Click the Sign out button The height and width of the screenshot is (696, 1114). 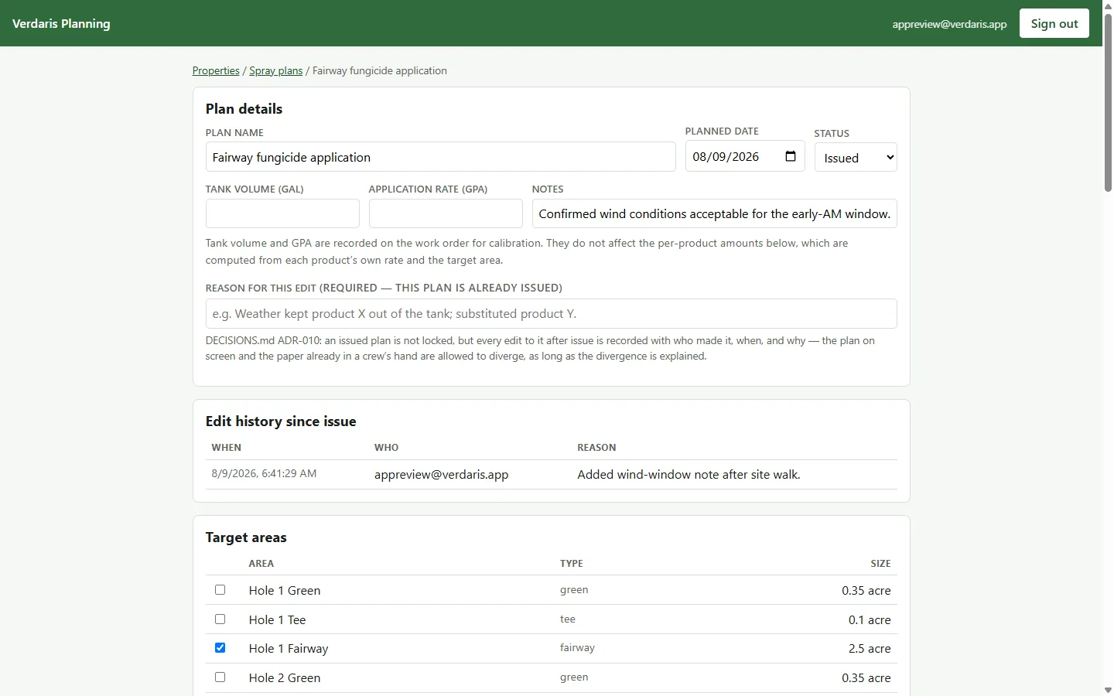[x=1054, y=23]
